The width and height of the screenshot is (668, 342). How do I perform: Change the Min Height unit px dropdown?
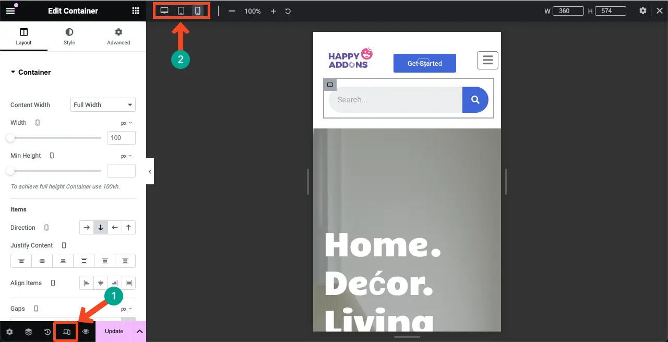point(126,156)
